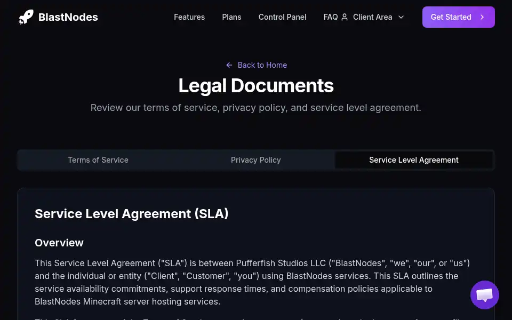Viewport: 512px width, 320px height.
Task: Open the Client Area menu
Action: click(x=373, y=17)
